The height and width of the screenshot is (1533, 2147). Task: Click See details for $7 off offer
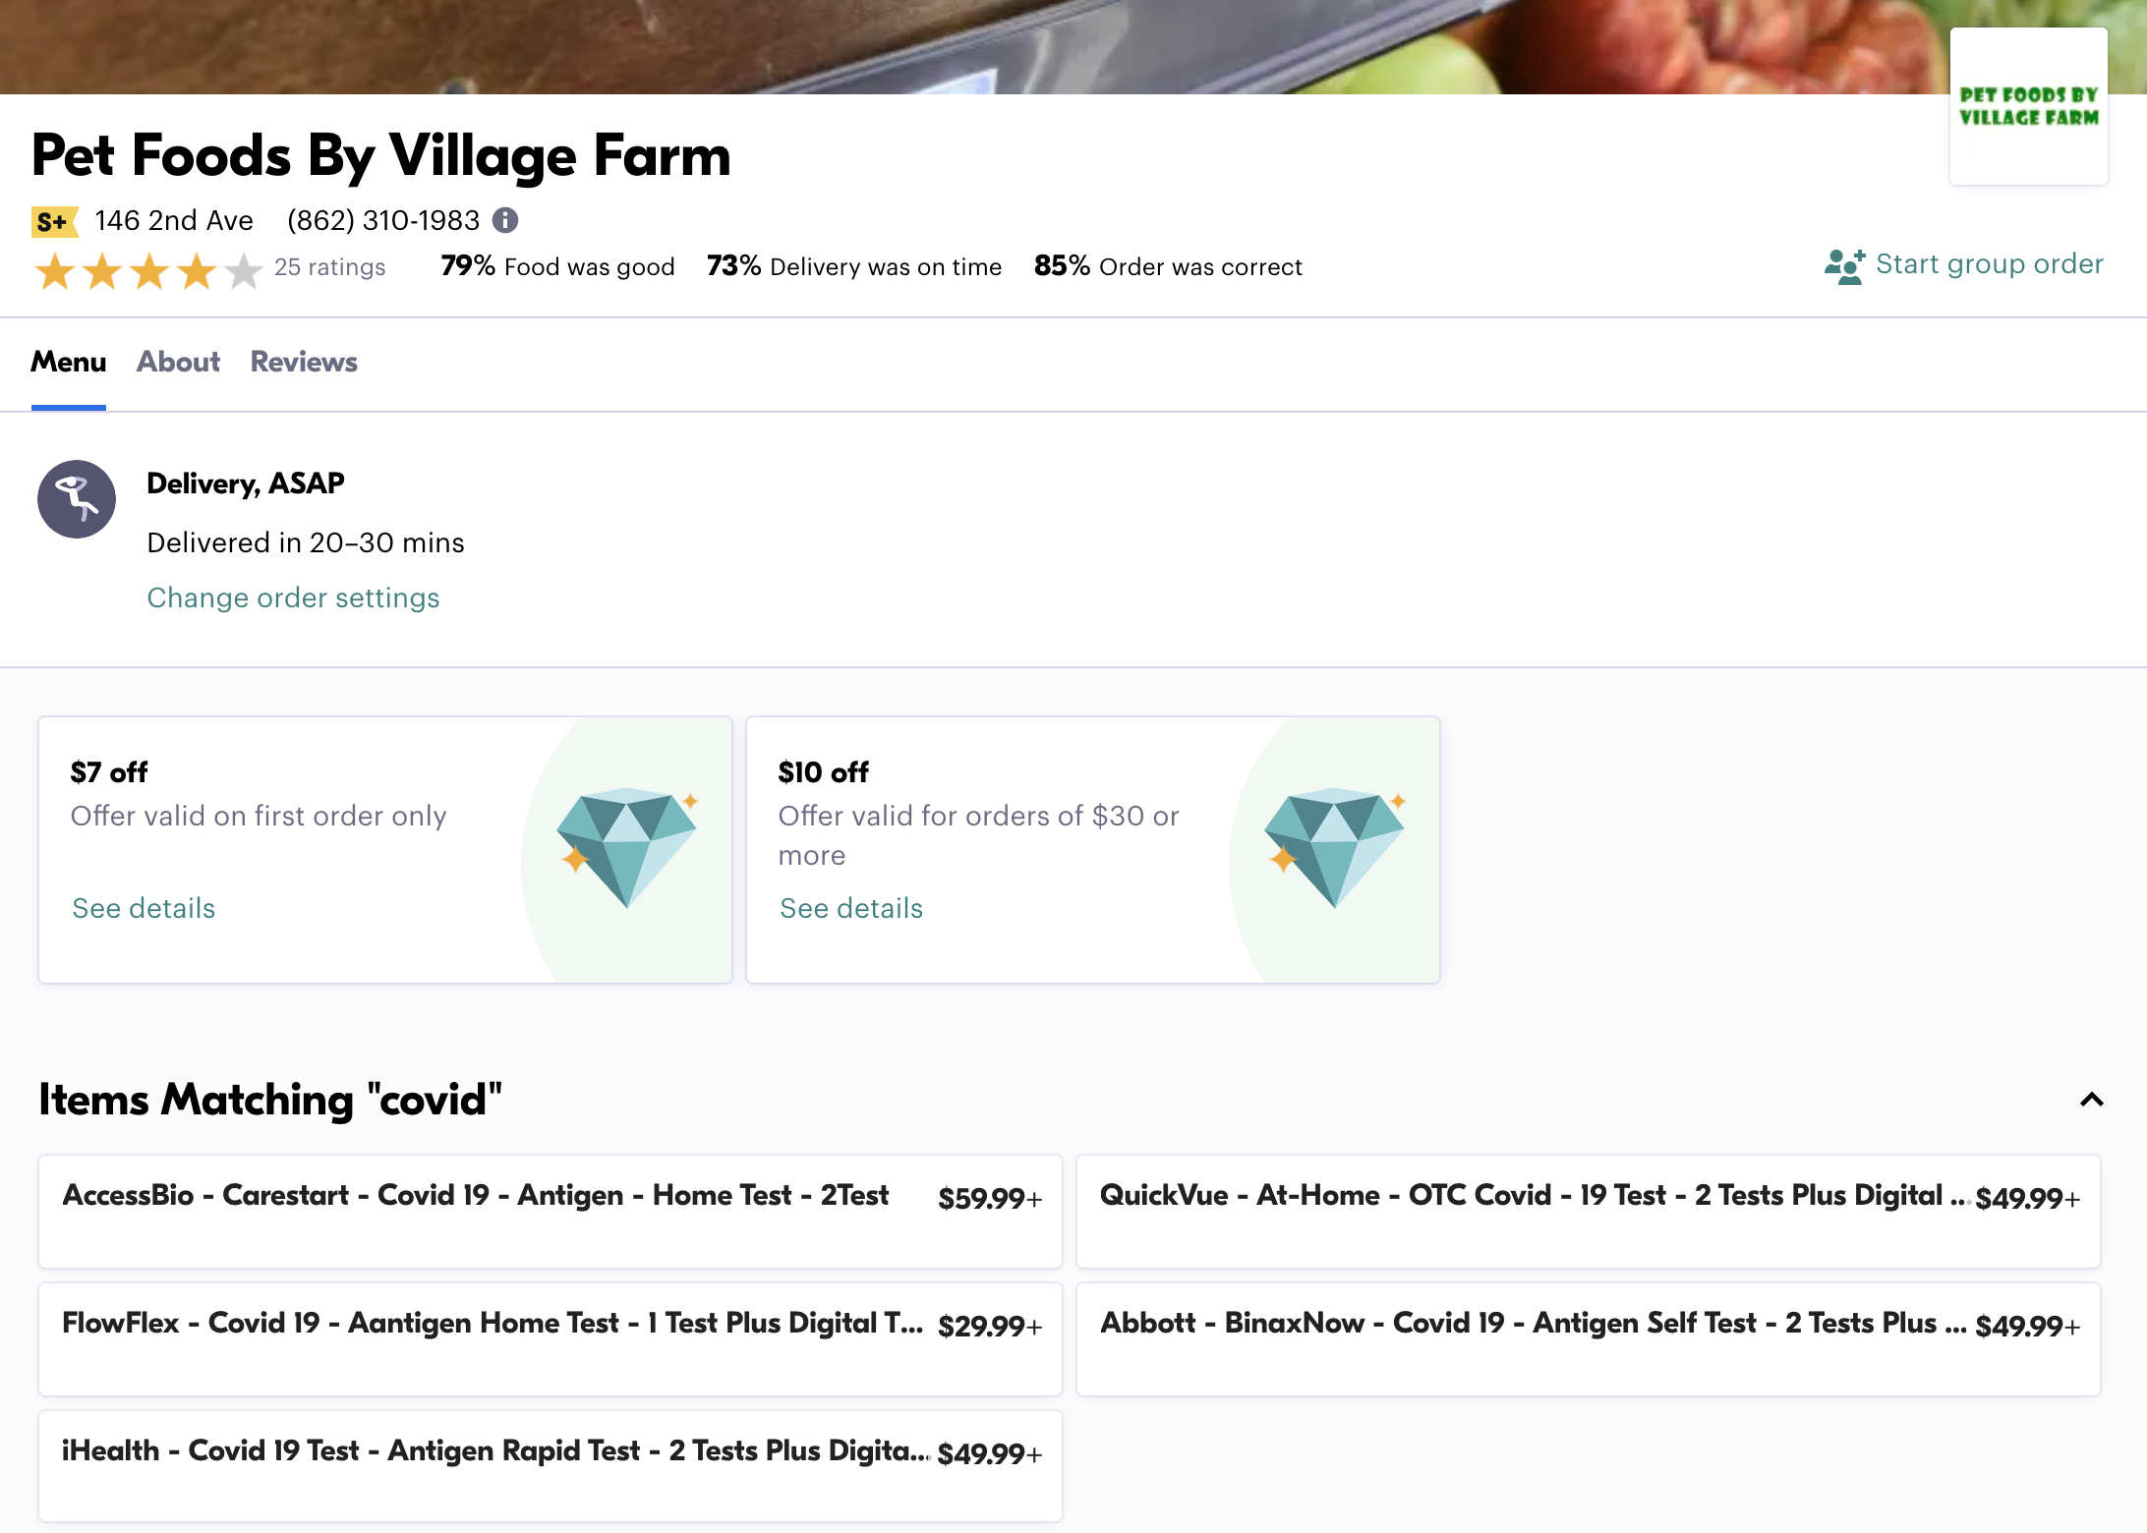143,908
